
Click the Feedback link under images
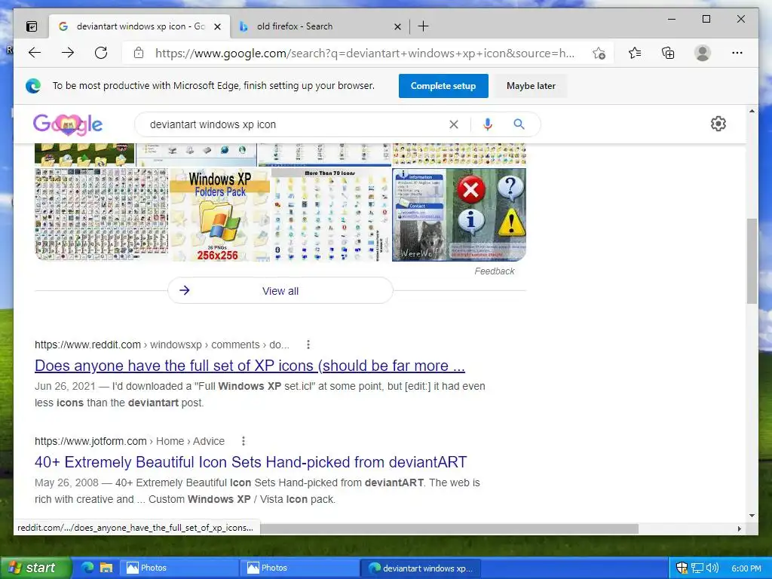495,271
